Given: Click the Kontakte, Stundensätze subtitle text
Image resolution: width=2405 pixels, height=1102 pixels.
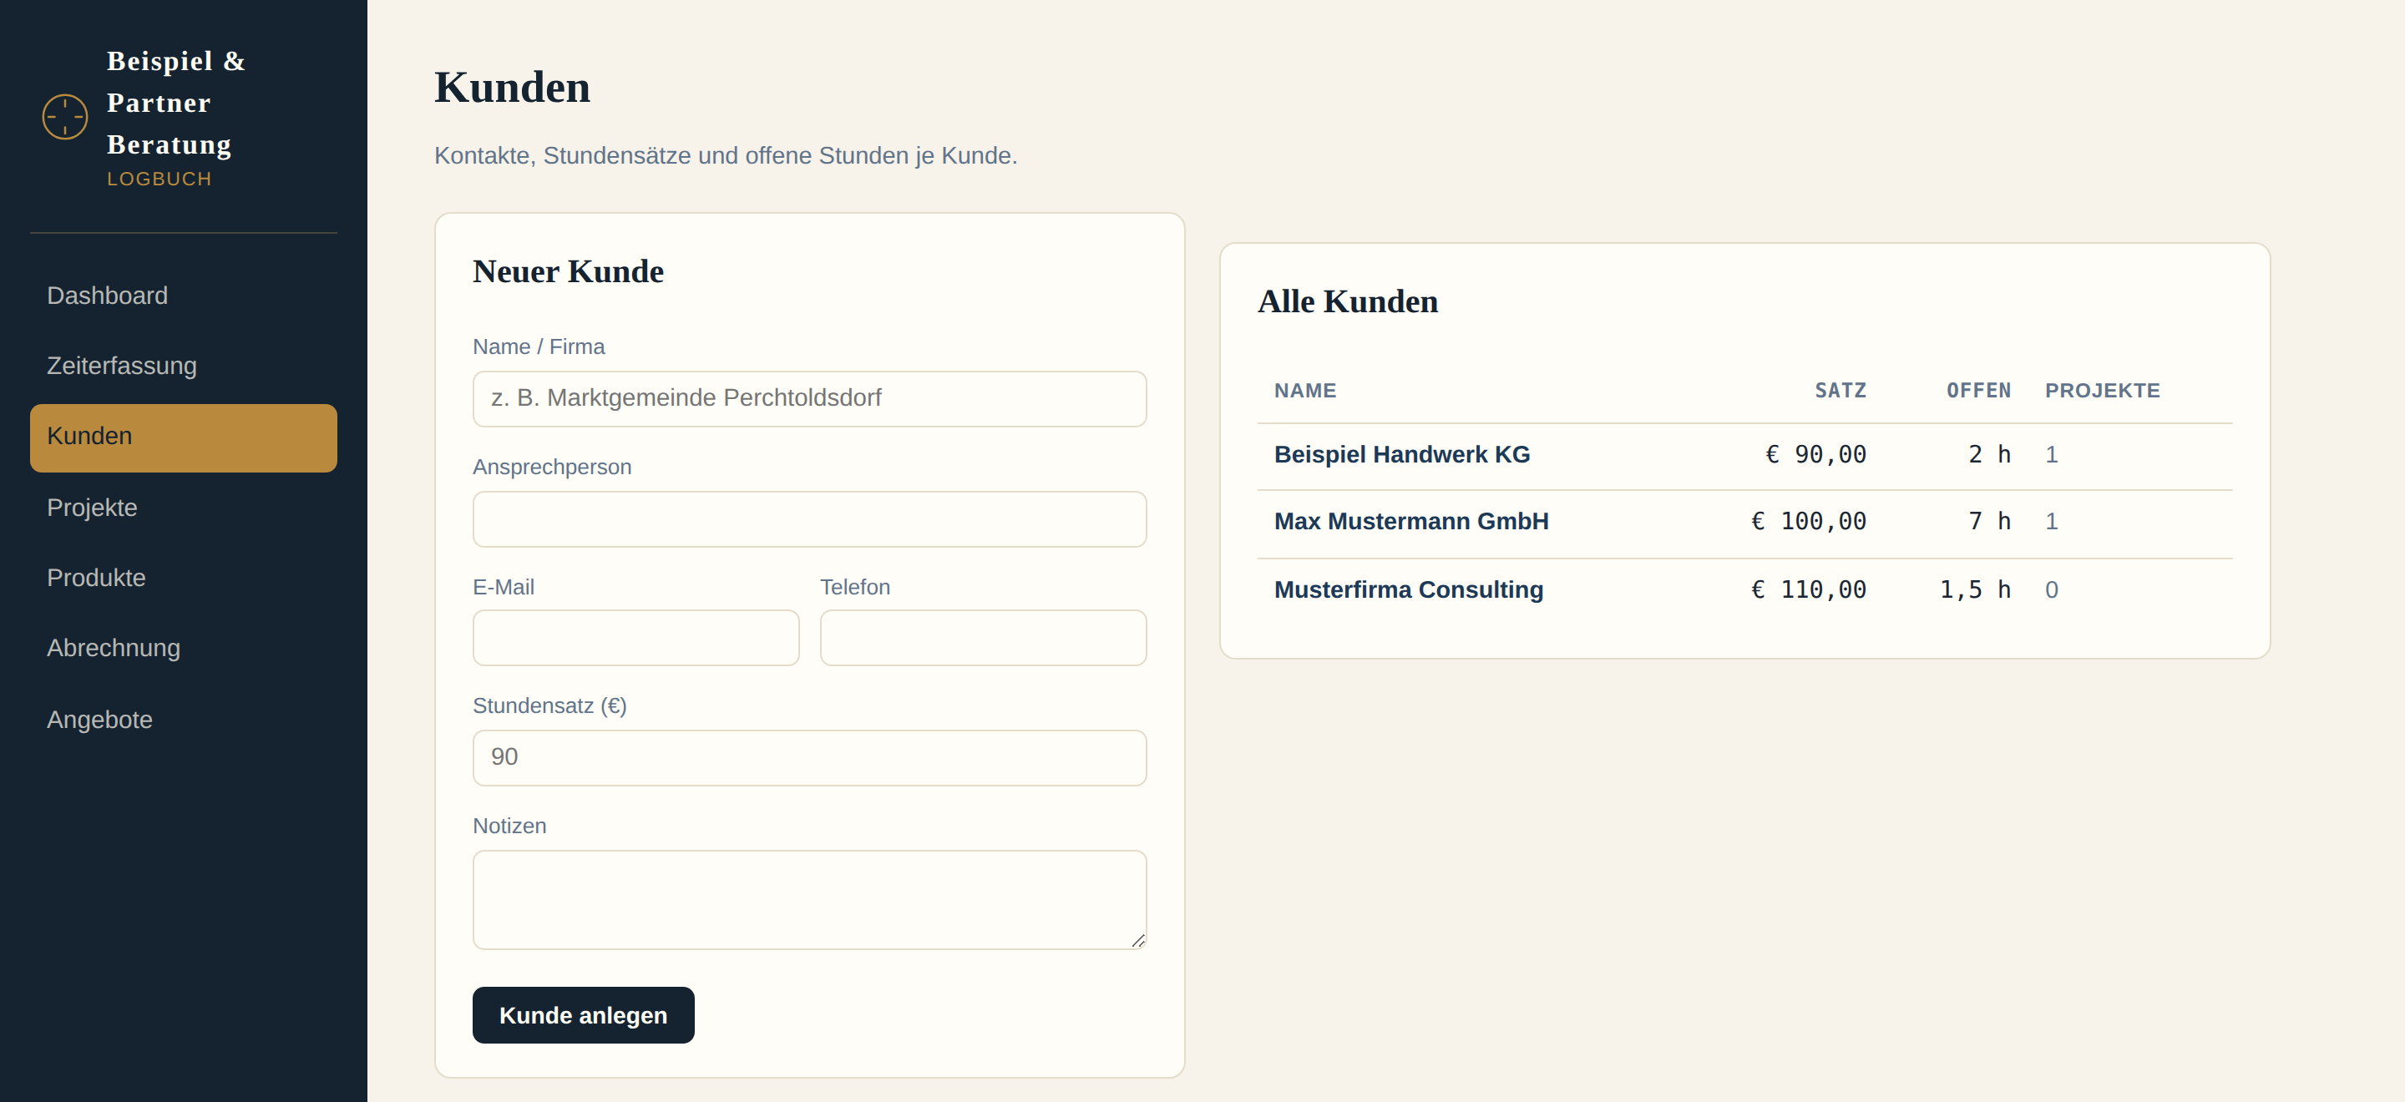Looking at the screenshot, I should click(726, 156).
